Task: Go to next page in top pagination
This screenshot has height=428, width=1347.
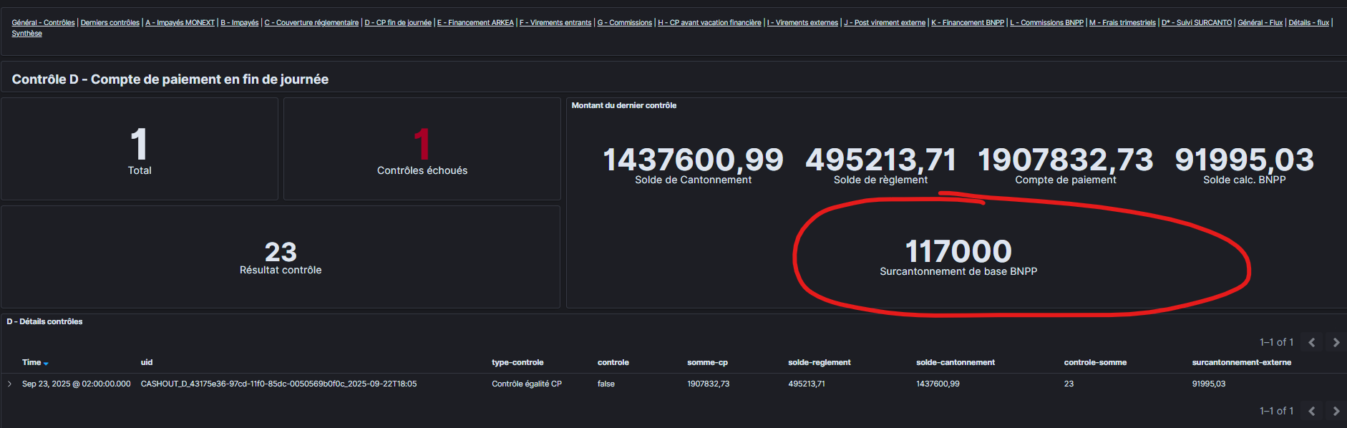Action: [x=1336, y=343]
